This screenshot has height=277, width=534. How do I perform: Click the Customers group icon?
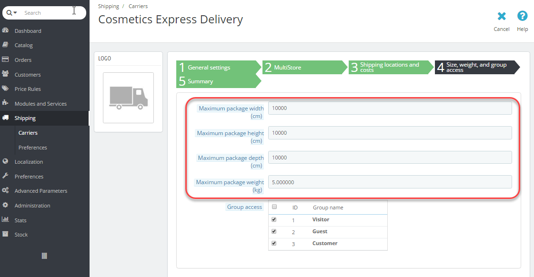(5, 74)
